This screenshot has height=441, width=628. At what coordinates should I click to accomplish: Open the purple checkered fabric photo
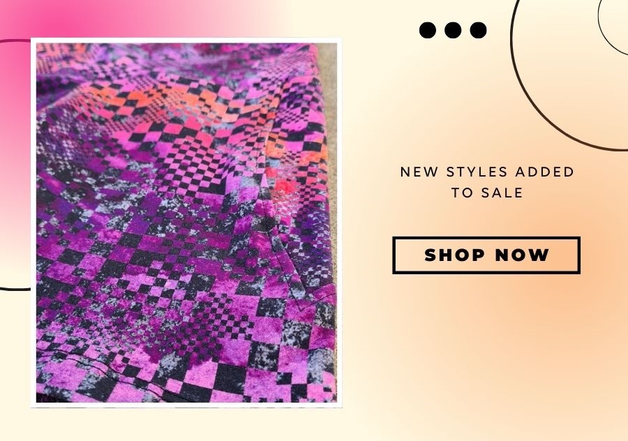pos(186,223)
